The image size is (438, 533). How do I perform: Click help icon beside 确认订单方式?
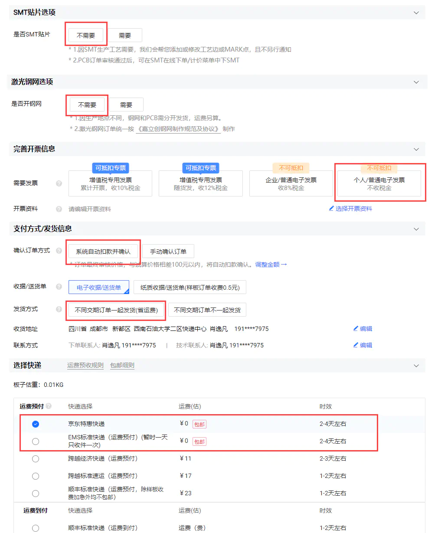tap(59, 250)
